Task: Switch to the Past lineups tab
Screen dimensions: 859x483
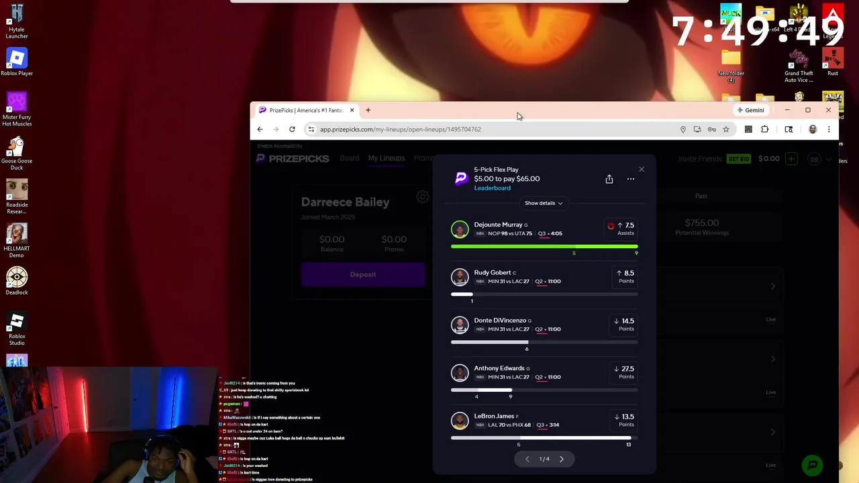Action: click(701, 196)
